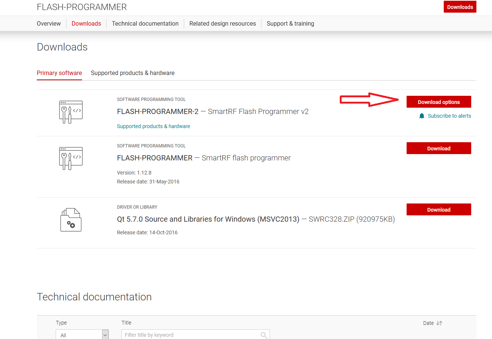Click the Subscribe to alerts link

[x=449, y=116]
